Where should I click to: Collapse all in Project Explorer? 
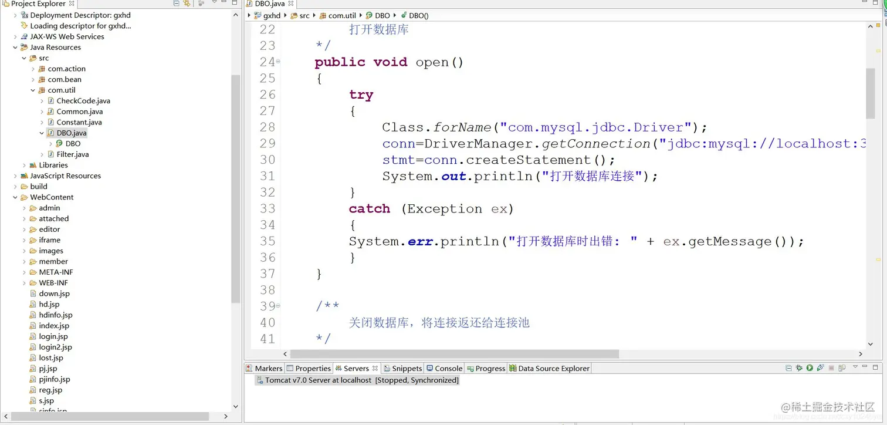[177, 4]
